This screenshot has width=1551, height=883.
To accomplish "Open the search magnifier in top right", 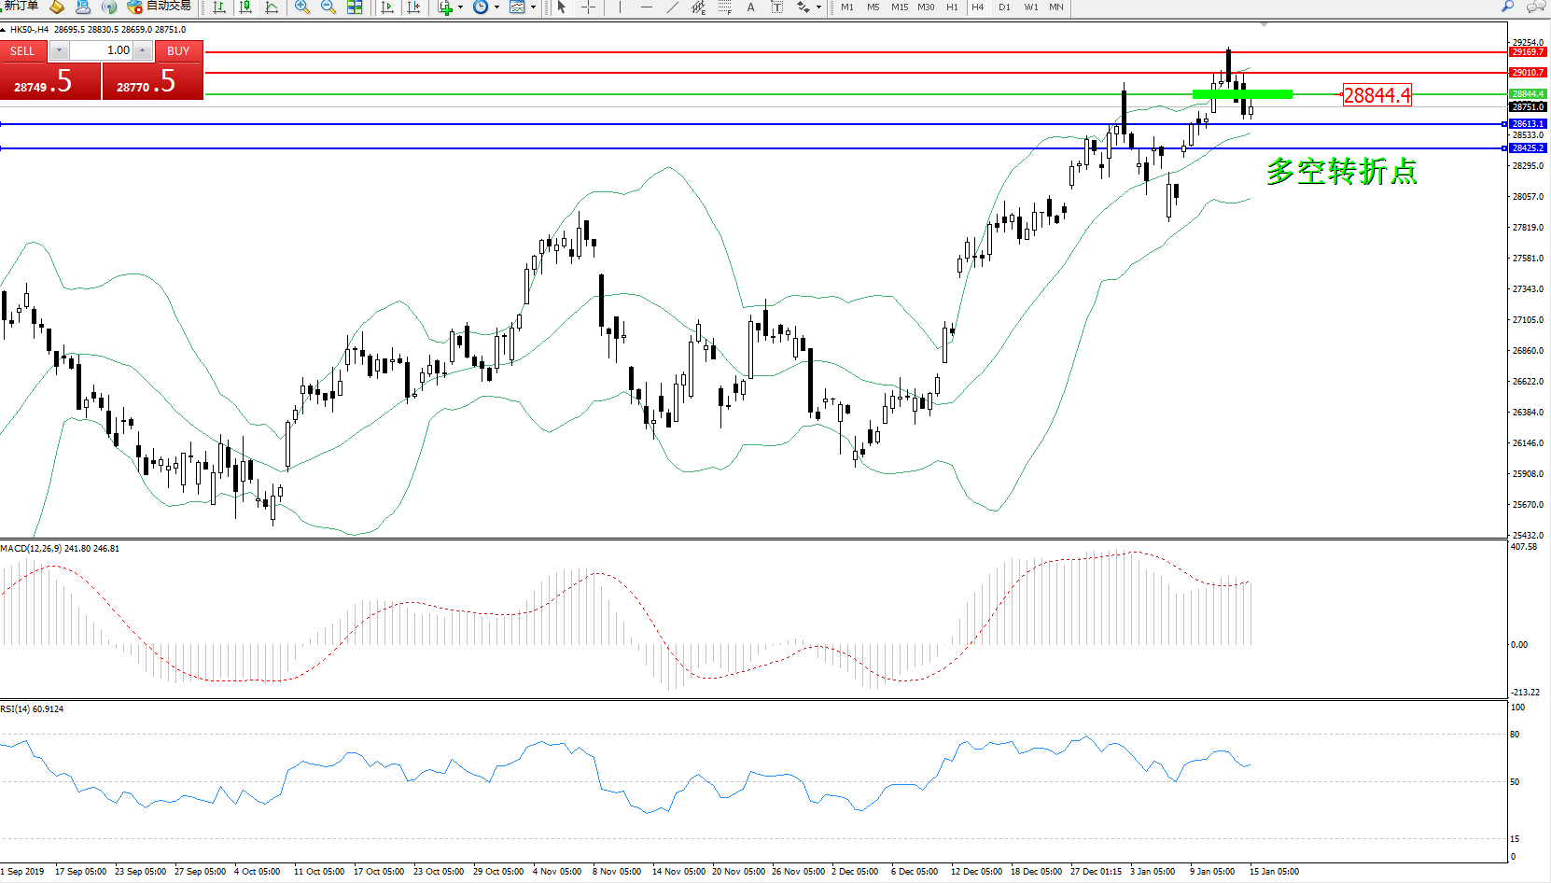I will 1507,7.
